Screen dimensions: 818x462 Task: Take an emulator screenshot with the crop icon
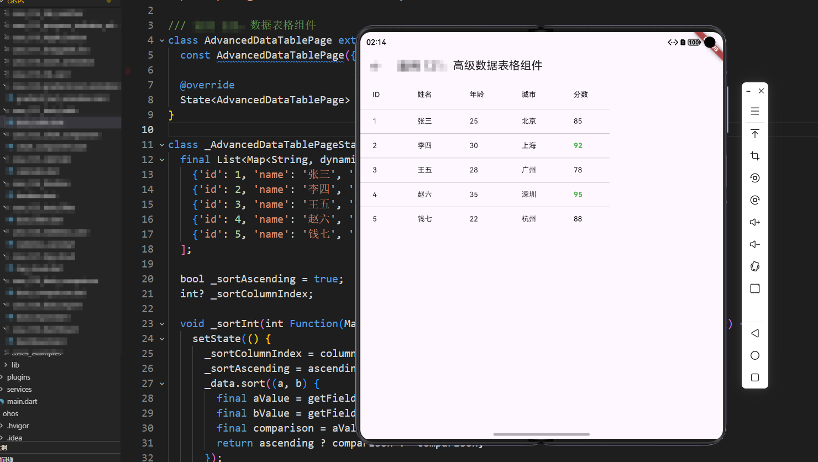coord(755,156)
